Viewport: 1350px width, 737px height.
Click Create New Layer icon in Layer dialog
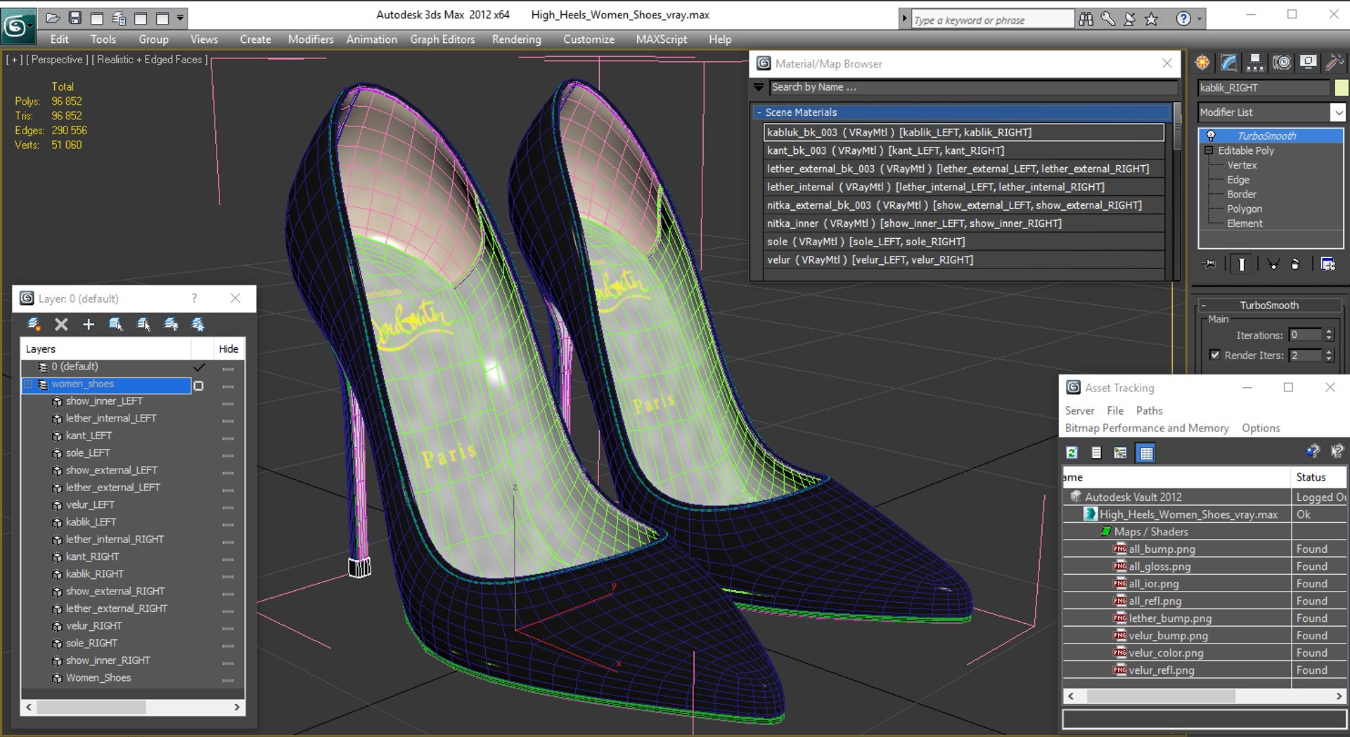(x=34, y=324)
